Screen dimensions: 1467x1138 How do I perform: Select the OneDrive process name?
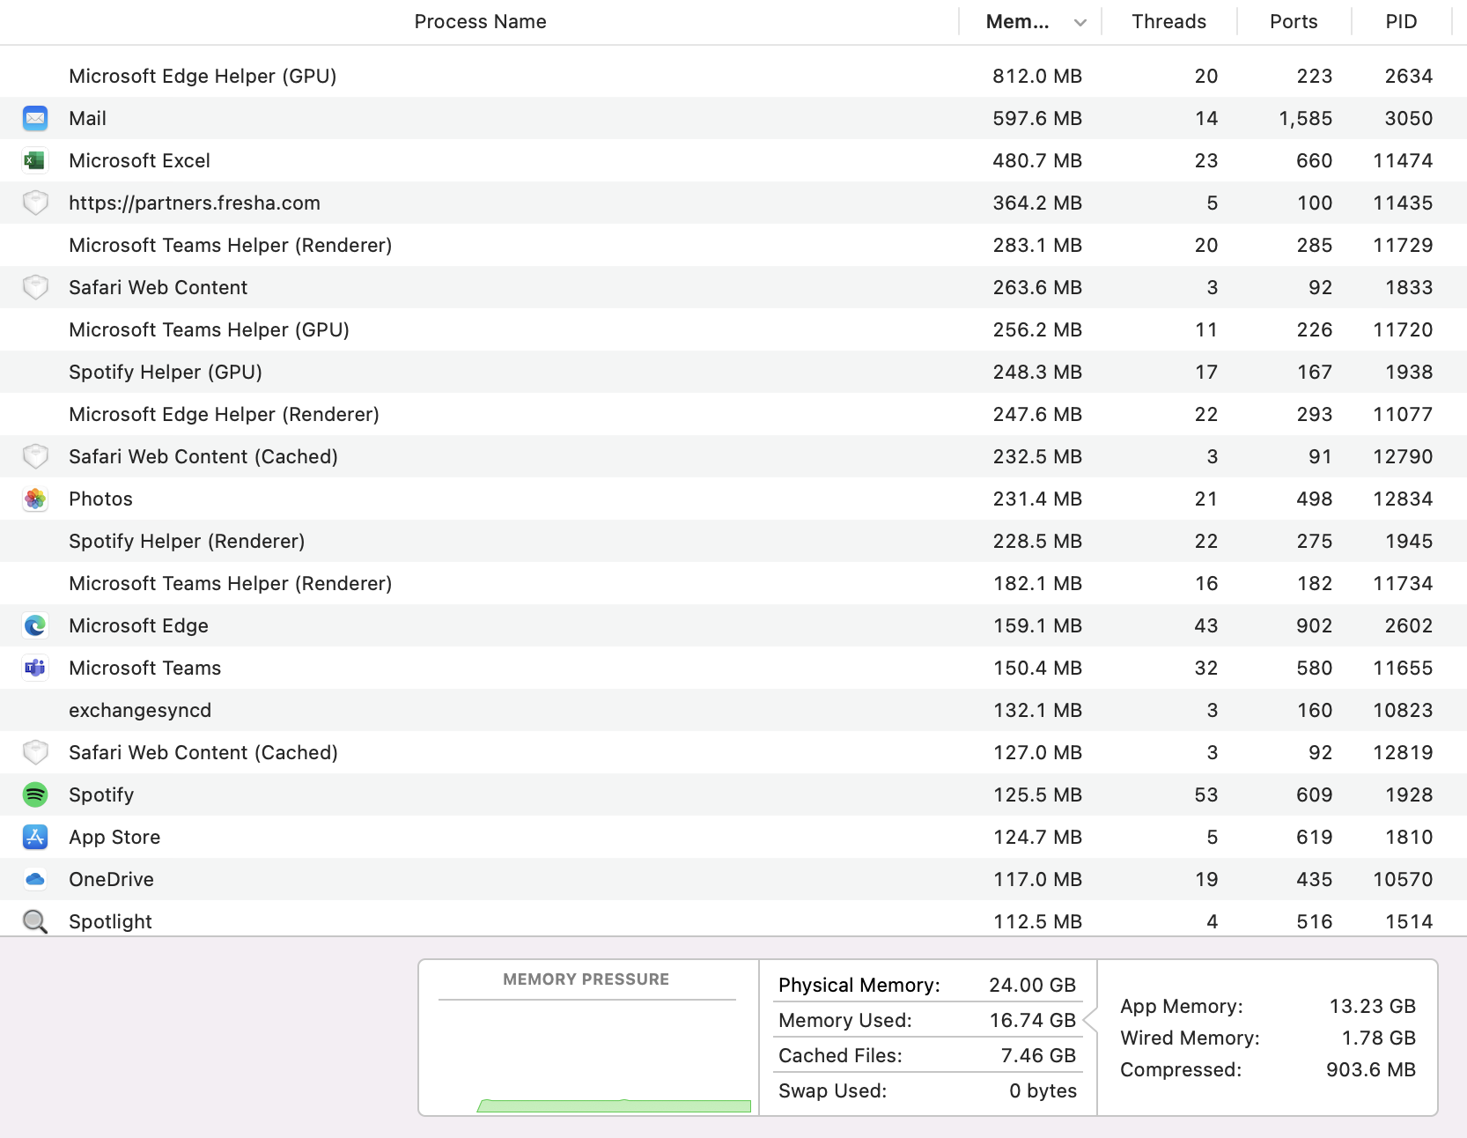tap(111, 879)
